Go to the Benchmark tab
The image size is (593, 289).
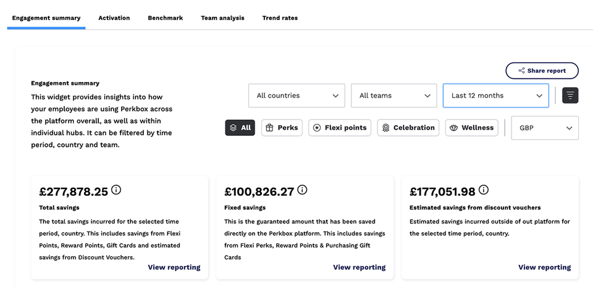(165, 18)
